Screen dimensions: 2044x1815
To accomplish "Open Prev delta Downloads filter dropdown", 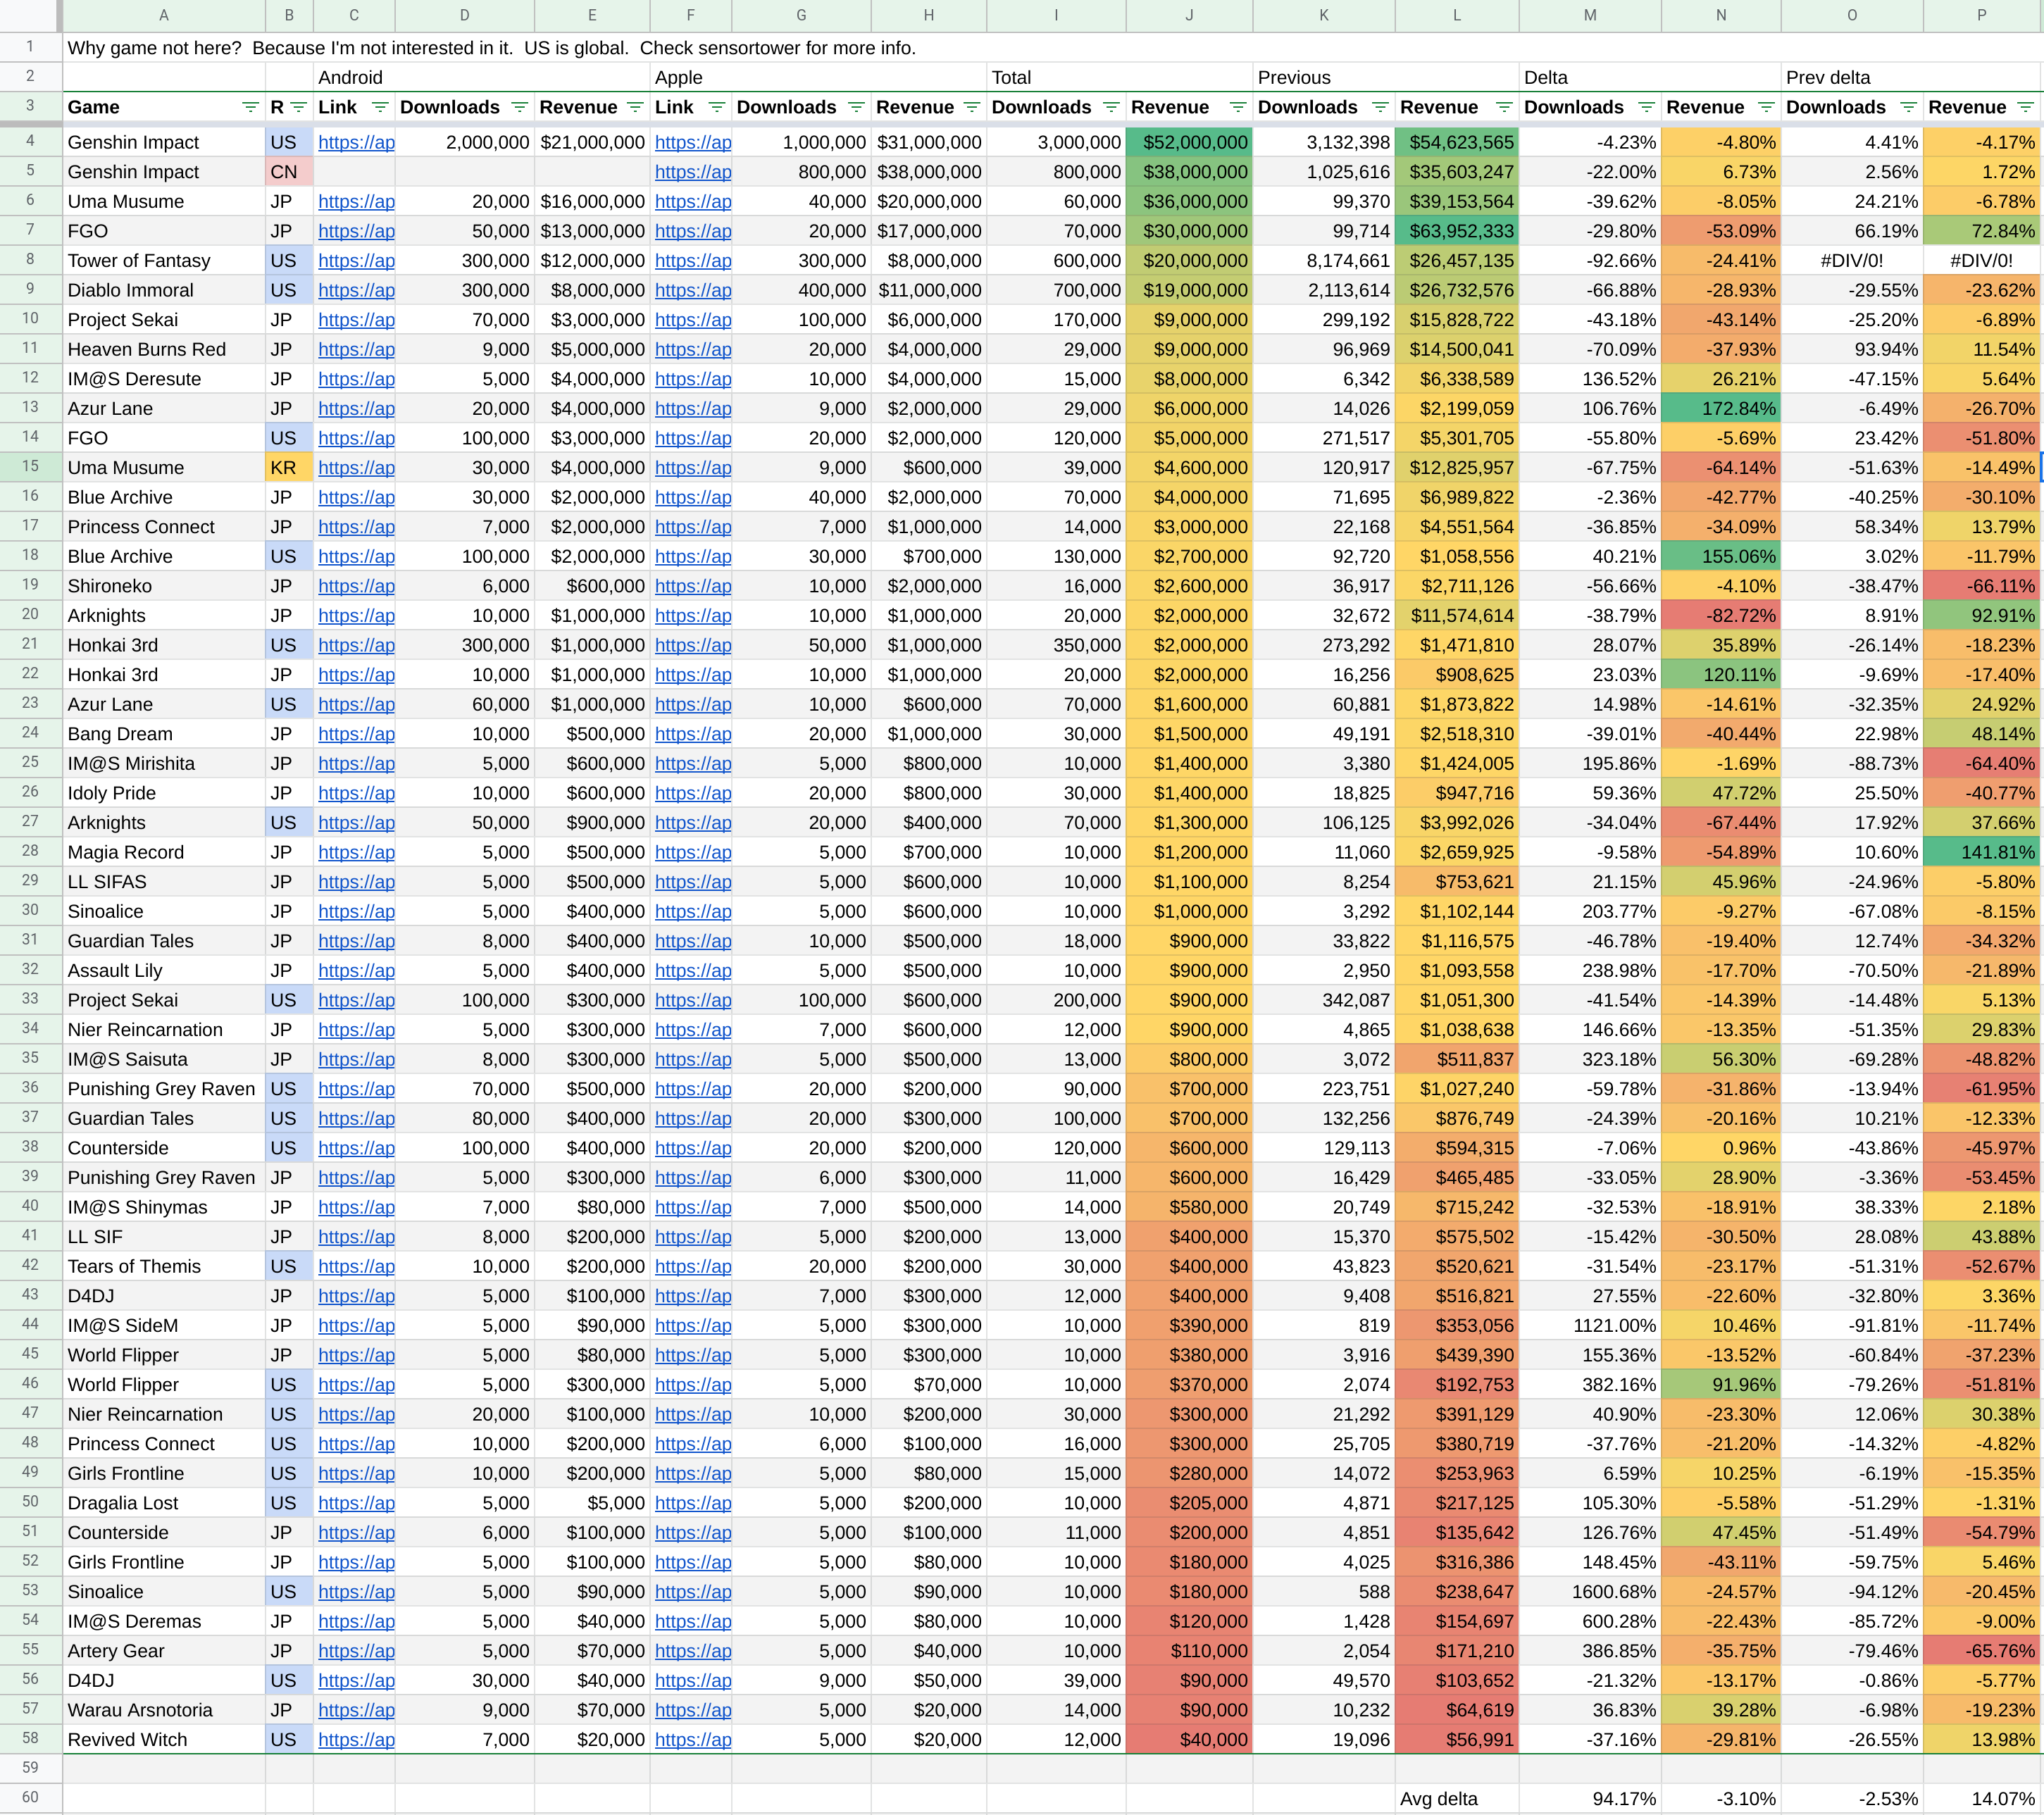I will (x=1908, y=107).
